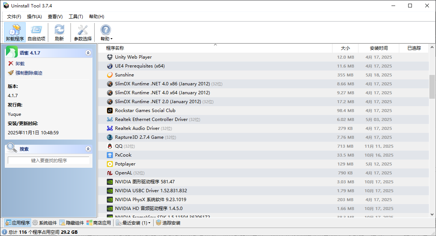Toggle the 隐藏组件 filter
Image resolution: width=436 pixels, height=236 pixels.
72,223
